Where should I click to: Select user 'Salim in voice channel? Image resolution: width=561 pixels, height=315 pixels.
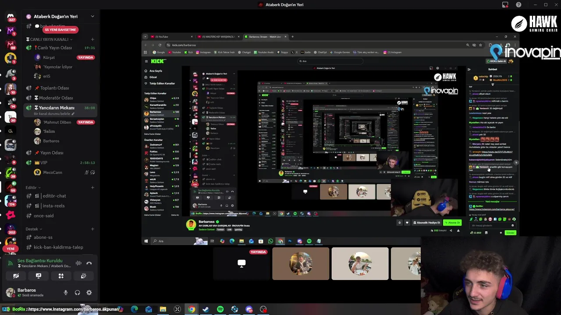click(x=44, y=131)
